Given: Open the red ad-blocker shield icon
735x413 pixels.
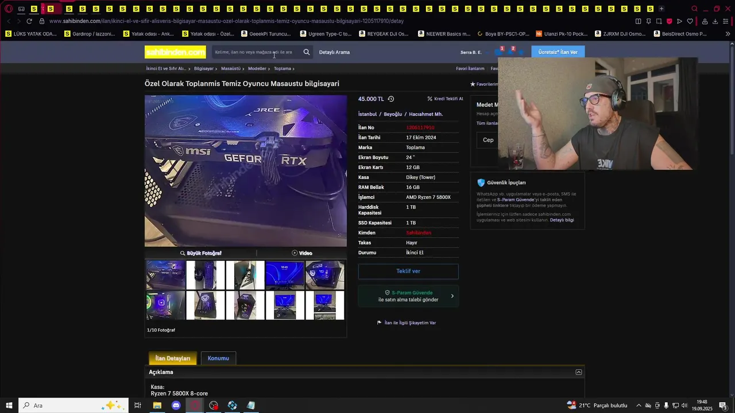Looking at the screenshot, I should pos(669,21).
